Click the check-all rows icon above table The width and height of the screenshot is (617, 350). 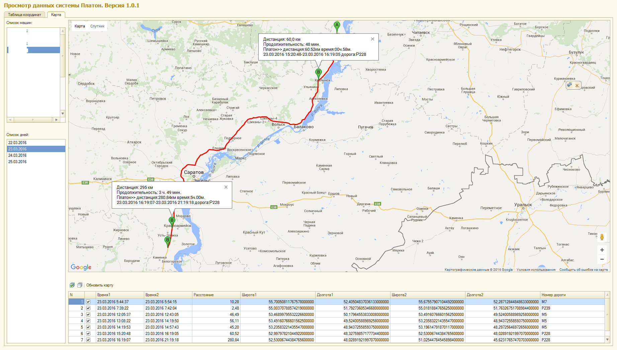coord(72,285)
